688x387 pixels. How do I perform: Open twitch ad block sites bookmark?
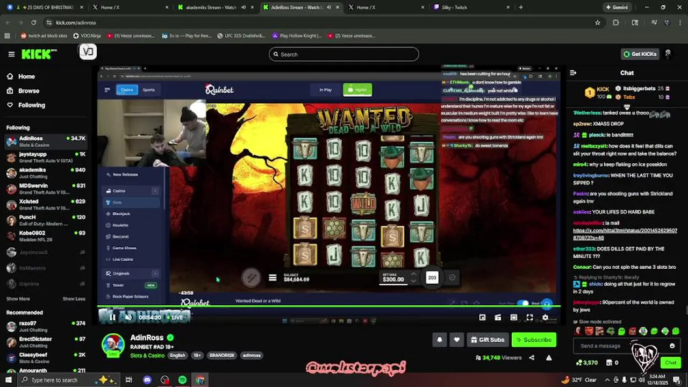44,35
